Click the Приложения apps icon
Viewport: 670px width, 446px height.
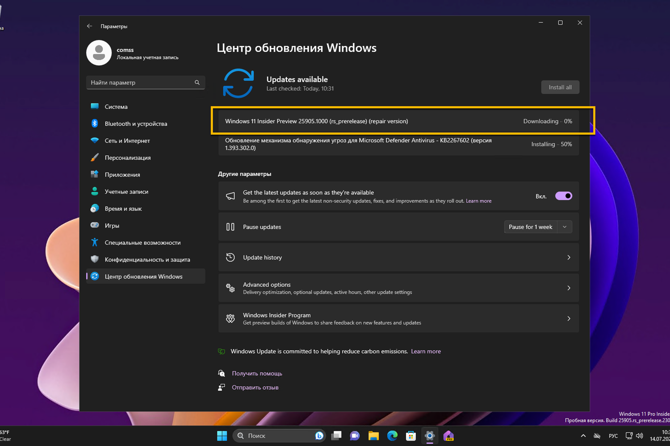95,174
